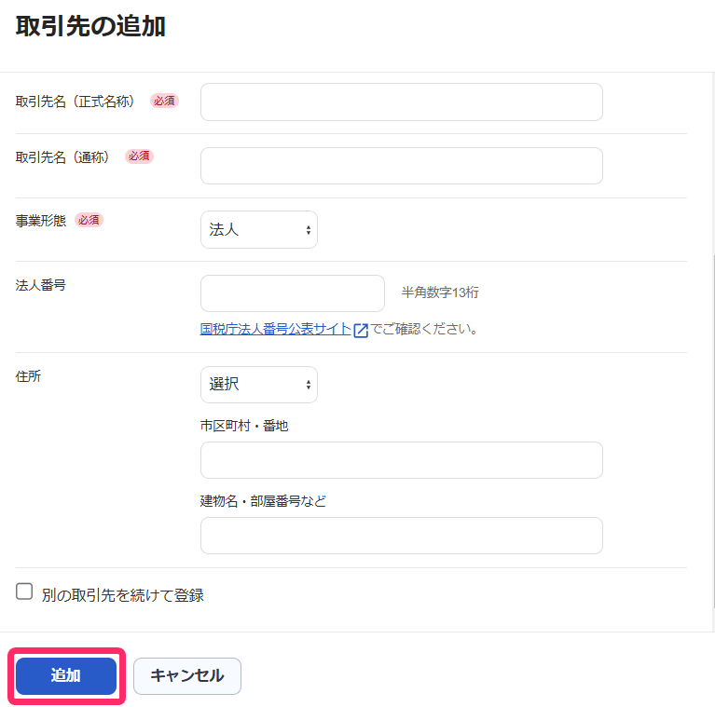
Task: Check 別の取引先を続けて登録 checkbox
Action: click(24, 591)
